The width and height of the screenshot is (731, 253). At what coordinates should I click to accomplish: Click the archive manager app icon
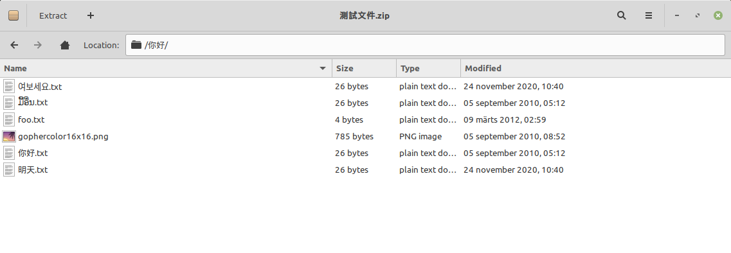click(x=14, y=15)
